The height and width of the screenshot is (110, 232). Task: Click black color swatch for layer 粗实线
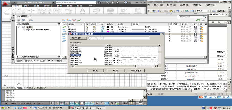pyautogui.click(x=108, y=29)
